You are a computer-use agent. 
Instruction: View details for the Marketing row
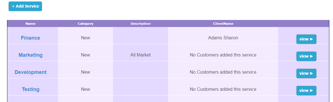(x=306, y=56)
